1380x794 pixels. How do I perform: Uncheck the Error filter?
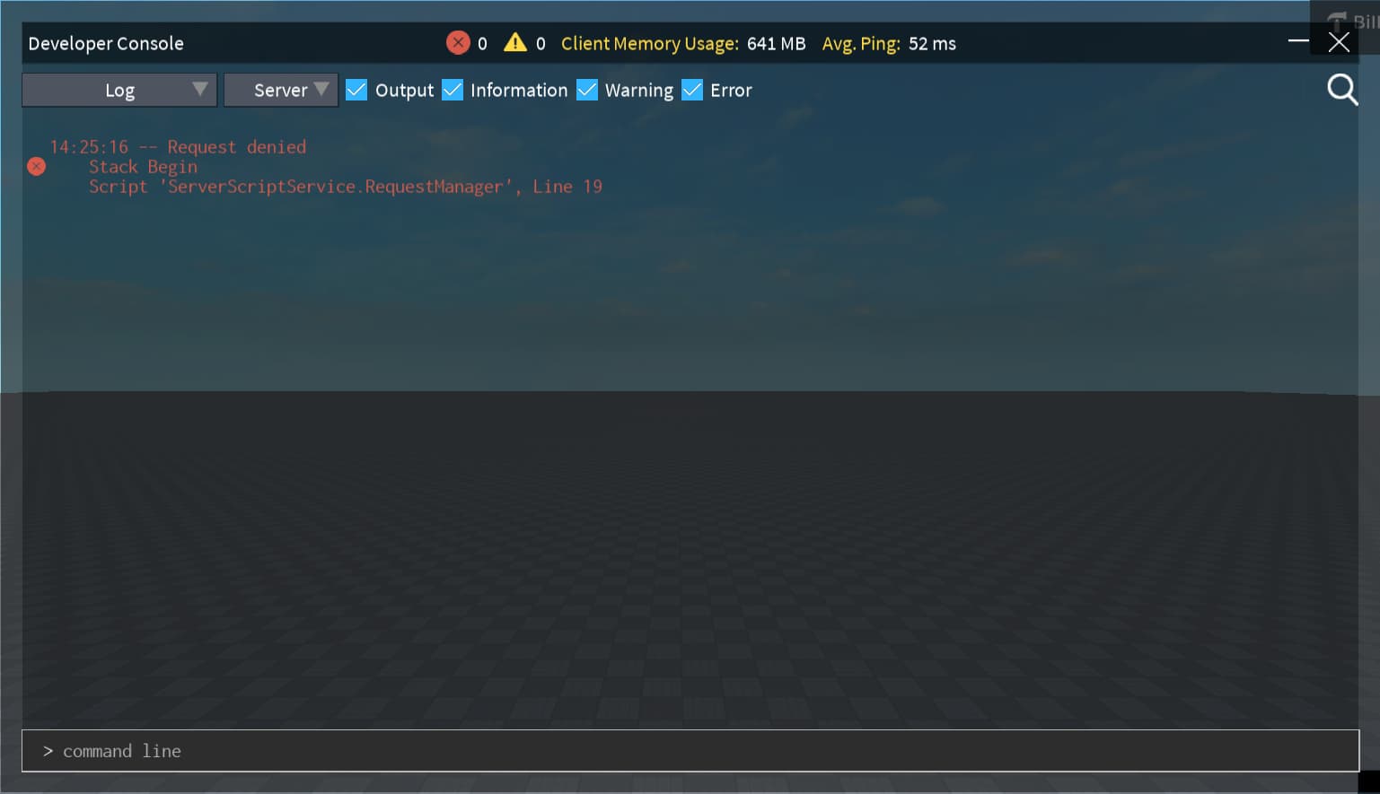(691, 90)
